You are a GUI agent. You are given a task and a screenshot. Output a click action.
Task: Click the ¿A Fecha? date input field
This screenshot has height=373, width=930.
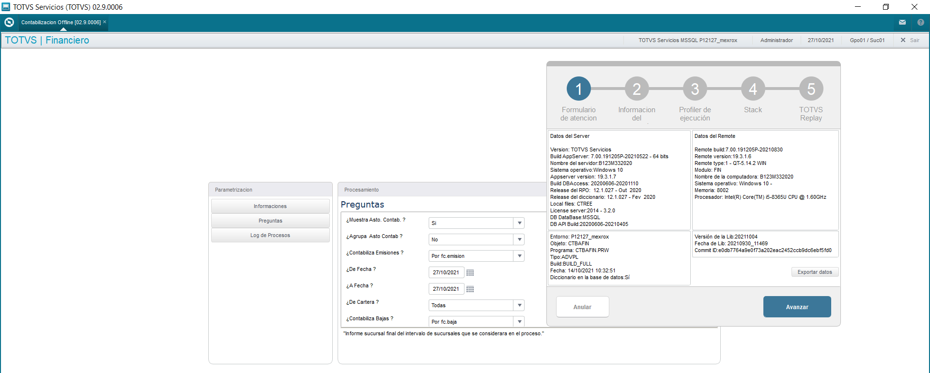tap(446, 289)
